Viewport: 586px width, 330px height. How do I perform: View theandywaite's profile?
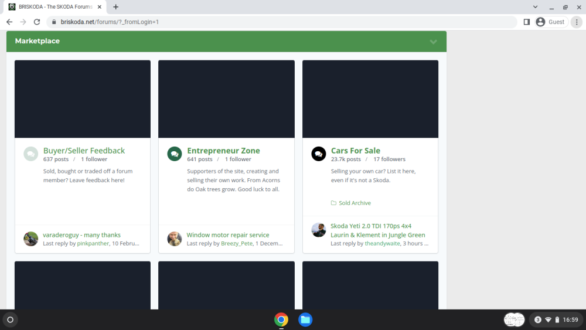pyautogui.click(x=382, y=243)
